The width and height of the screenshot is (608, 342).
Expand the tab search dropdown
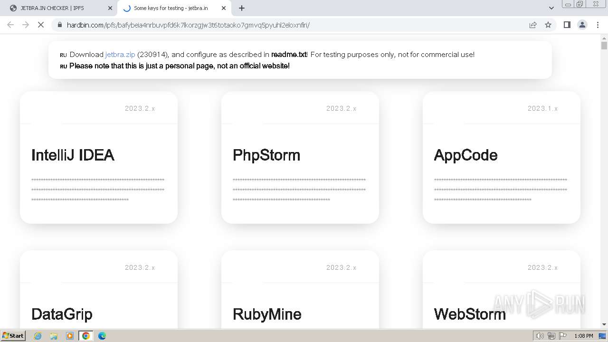[x=551, y=8]
